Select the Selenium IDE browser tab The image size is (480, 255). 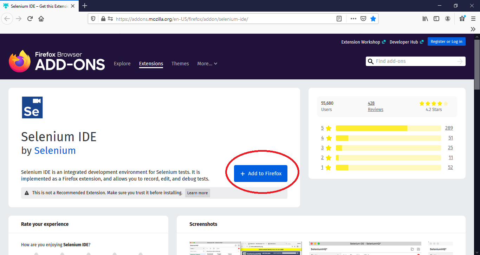(x=39, y=6)
